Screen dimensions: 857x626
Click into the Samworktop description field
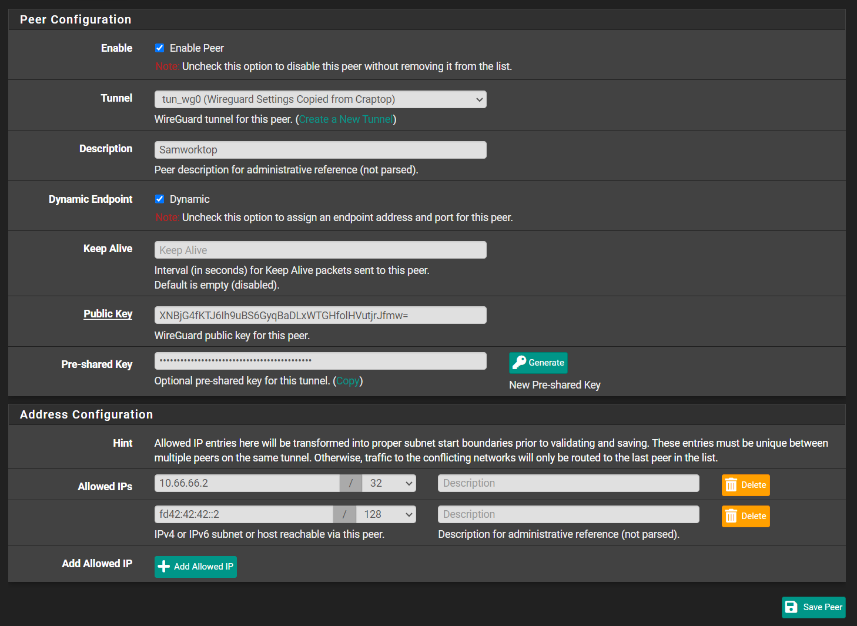(320, 150)
